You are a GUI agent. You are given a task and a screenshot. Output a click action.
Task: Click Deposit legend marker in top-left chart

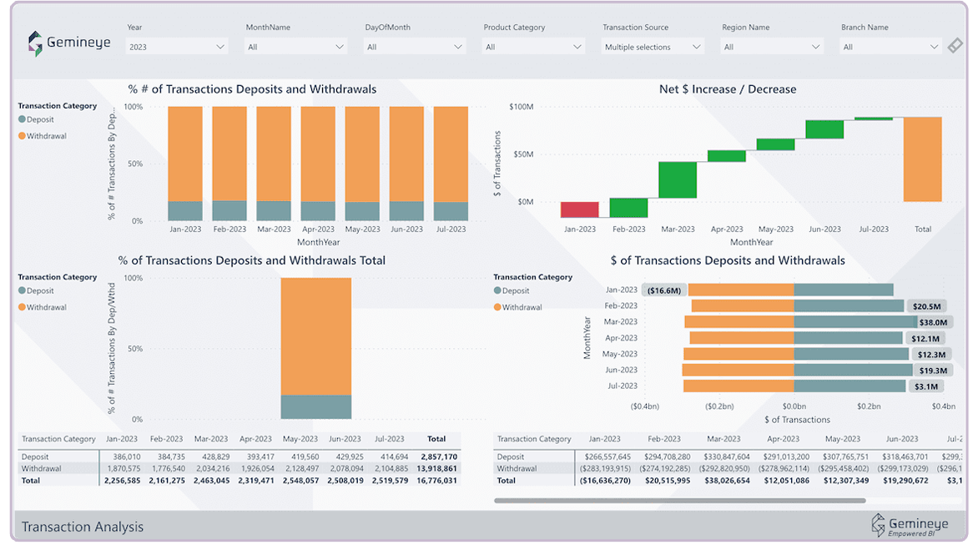(23, 119)
